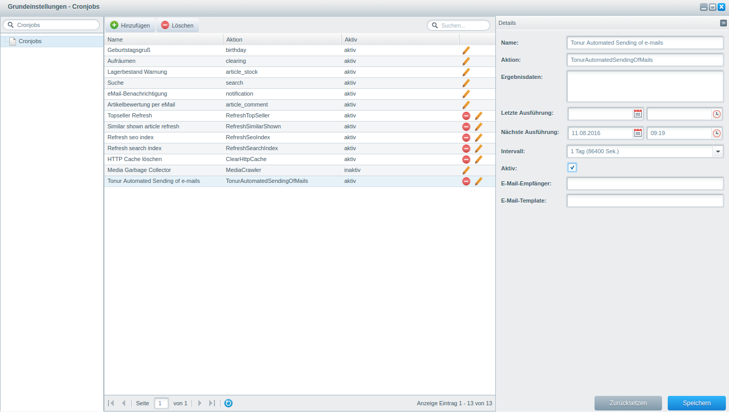Sort by the Name column header

point(164,39)
